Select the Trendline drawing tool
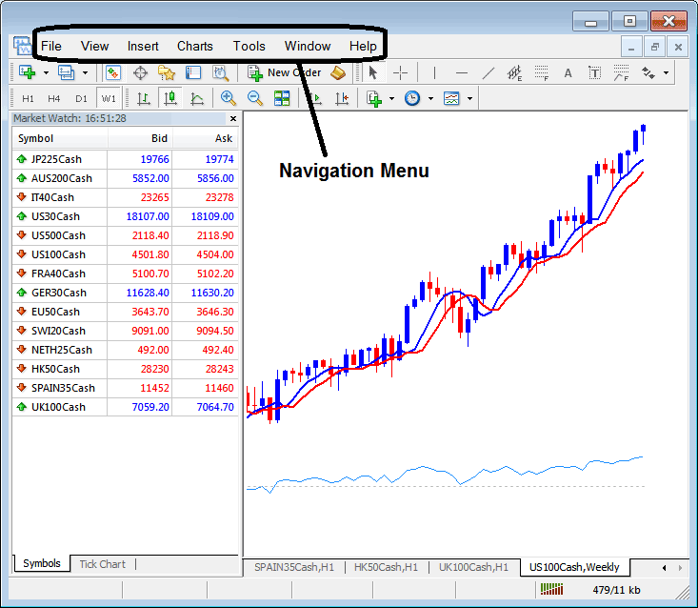Viewport: 698px width, 608px height. coord(489,72)
